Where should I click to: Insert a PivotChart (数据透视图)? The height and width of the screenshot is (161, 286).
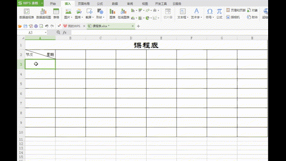(x=44, y=14)
